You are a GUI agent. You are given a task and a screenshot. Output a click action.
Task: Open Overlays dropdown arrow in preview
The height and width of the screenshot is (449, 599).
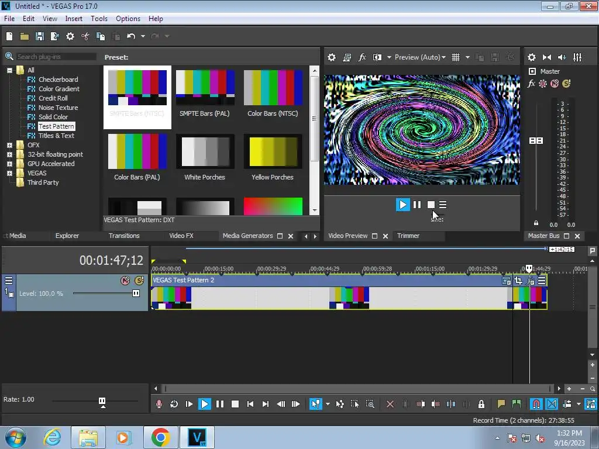(467, 57)
